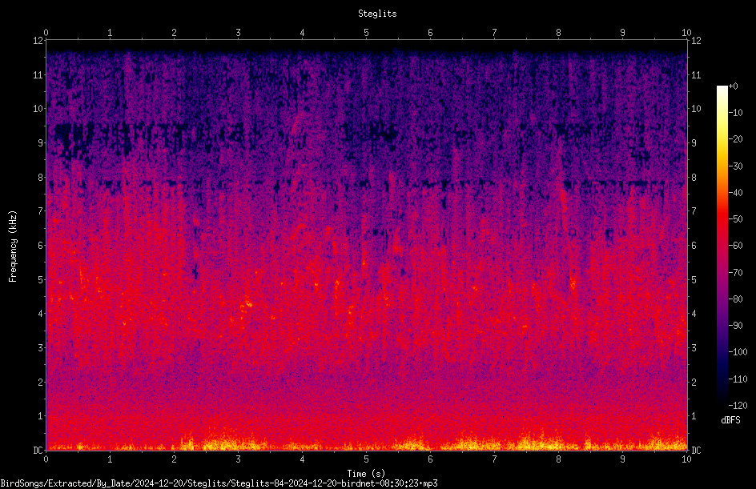Click the 8 second tick on top axis
This screenshot has height=489, width=756.
tap(558, 33)
